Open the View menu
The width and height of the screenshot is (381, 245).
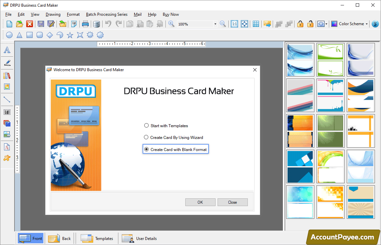(x=35, y=14)
